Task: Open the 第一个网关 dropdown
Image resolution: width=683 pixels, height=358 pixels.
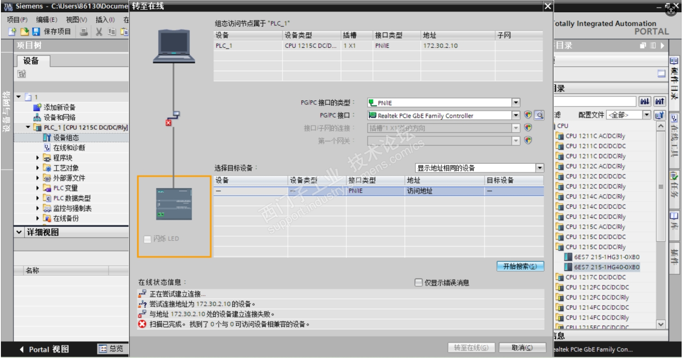Action: tap(516, 141)
